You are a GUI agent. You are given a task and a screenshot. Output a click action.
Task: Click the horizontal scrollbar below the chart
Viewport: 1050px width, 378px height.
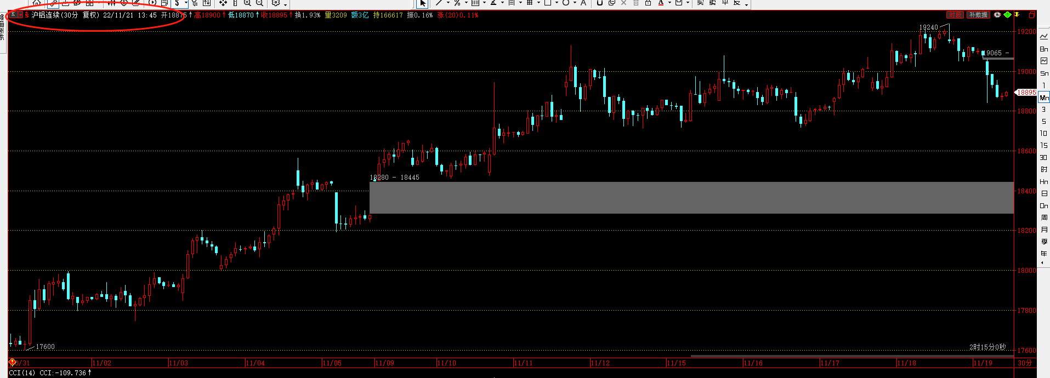(852, 356)
